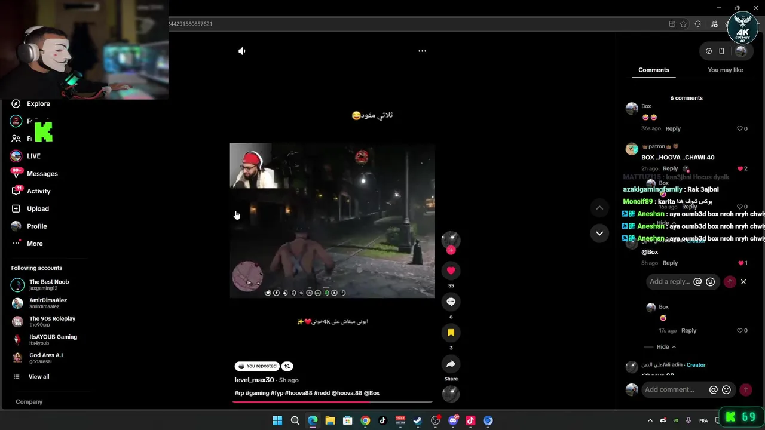Open profile avatar at top right

740,51
